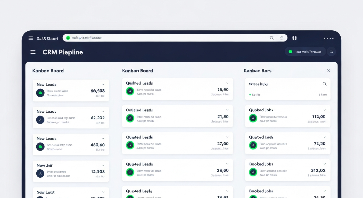Viewport: 363px width, 198px height.
Task: Select the Kanban Bors column heading
Action: click(x=258, y=71)
